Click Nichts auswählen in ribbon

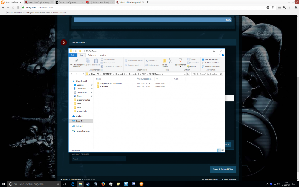tap(210, 63)
